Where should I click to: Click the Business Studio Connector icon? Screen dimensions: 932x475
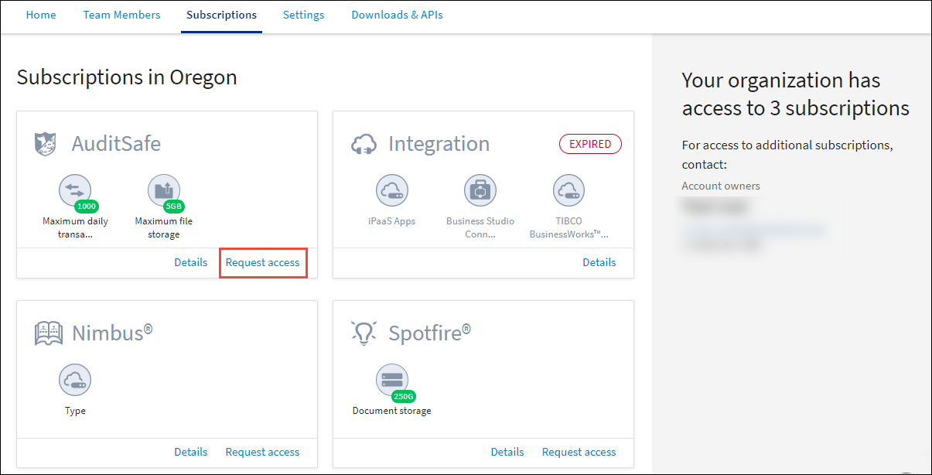[x=480, y=190]
